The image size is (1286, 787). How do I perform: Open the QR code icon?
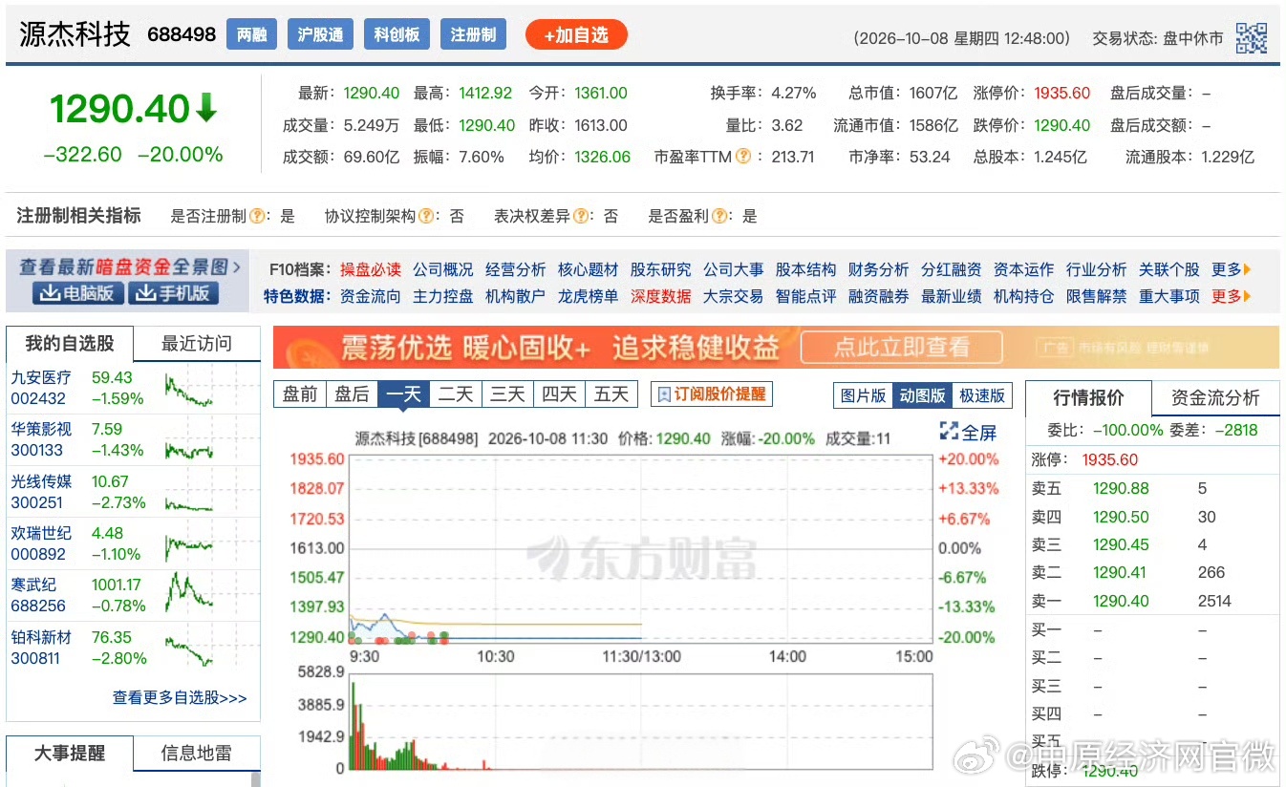click(x=1252, y=38)
